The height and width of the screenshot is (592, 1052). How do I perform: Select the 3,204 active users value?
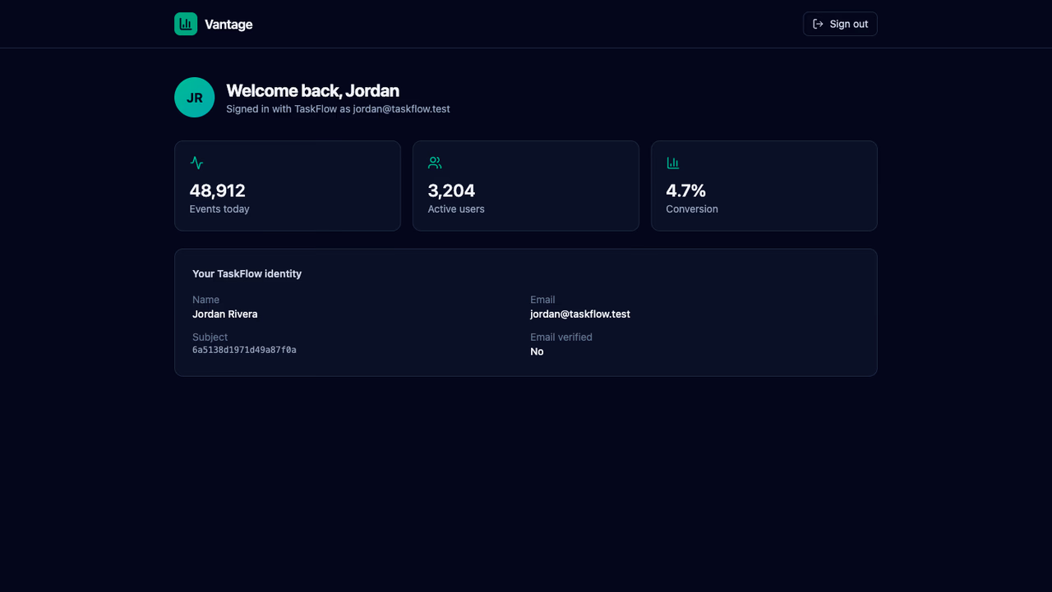451,190
